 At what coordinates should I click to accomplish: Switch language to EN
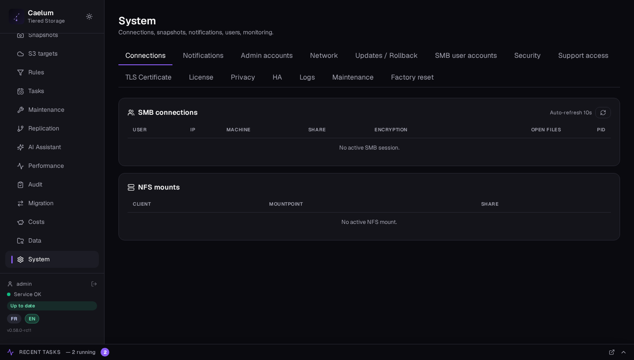(x=32, y=319)
